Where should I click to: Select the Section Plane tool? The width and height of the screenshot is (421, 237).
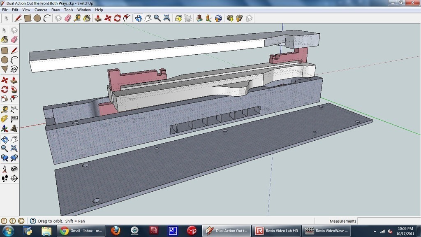pos(14,178)
